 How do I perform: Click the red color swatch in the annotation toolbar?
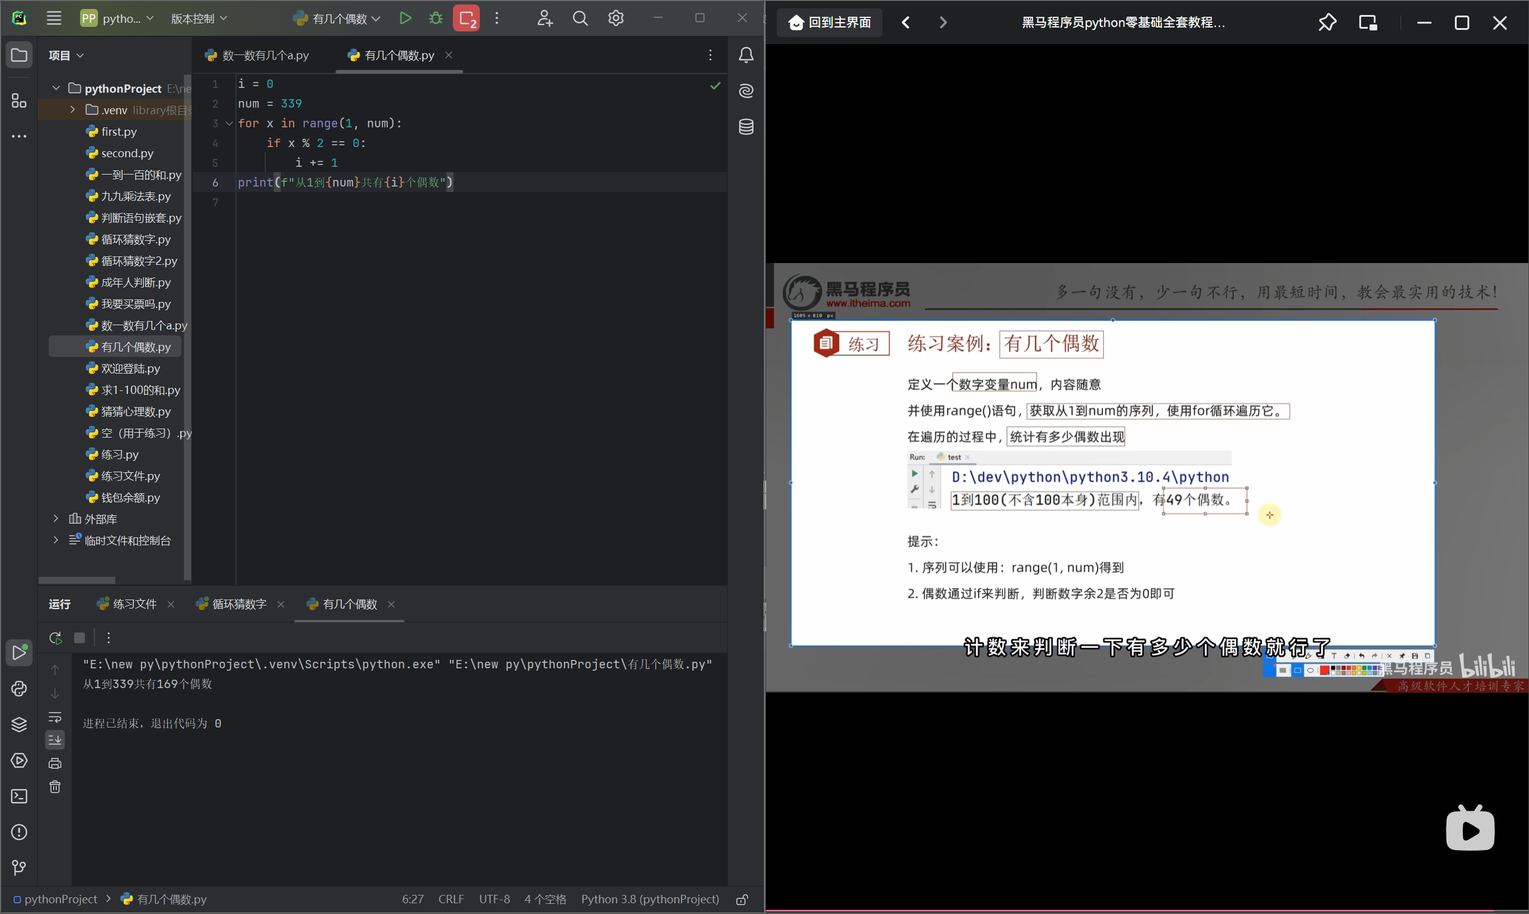pos(1323,670)
